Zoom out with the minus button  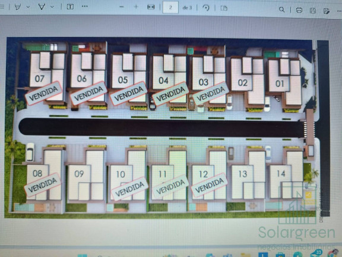[x=122, y=7]
